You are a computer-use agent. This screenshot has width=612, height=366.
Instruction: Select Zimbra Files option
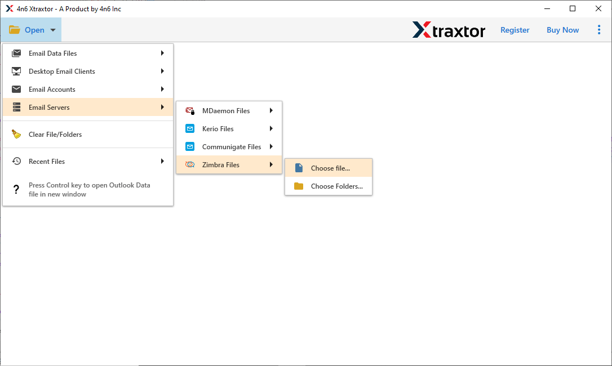229,164
